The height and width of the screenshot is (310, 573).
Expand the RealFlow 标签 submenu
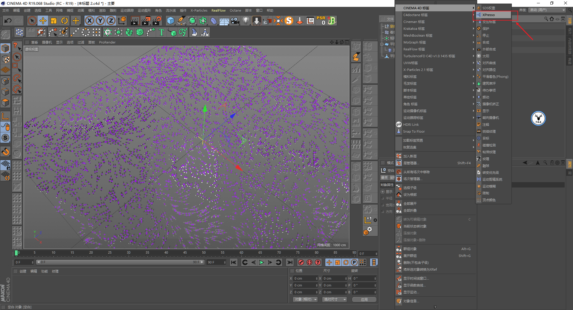[435, 49]
